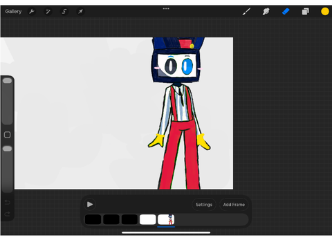The image size is (332, 249).
Task: Add Frame to the animation
Action: [234, 205]
